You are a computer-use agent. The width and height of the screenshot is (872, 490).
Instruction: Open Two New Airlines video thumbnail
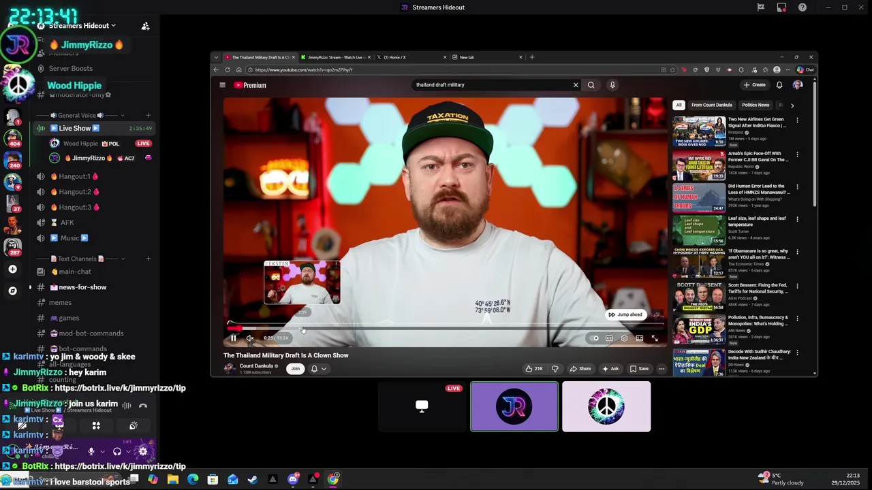click(699, 131)
